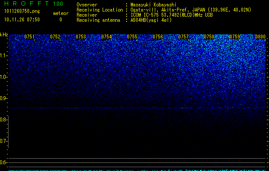Click the Receiving antenna field label
Screen dimensions: 269x171
(x=98, y=20)
